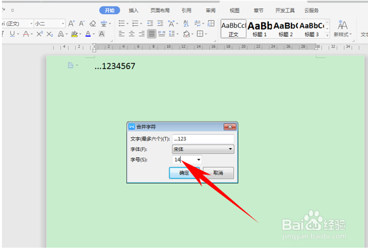Screen dimensions: 368x249
Task: Apply the 标题 1 style
Action: click(x=260, y=28)
